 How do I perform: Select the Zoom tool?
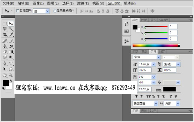tap(11, 75)
